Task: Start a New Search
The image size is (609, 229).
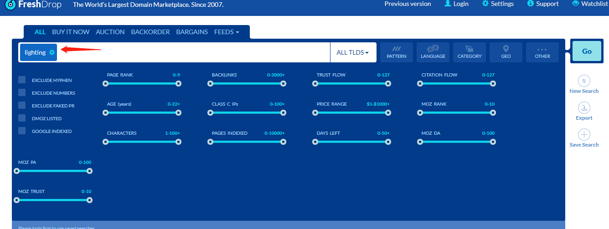Action: click(584, 81)
